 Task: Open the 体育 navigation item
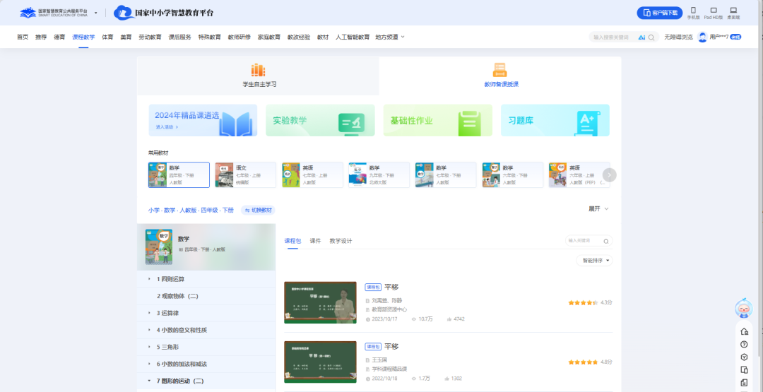tap(107, 37)
